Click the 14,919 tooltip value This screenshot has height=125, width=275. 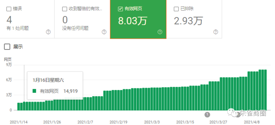pyautogui.click(x=71, y=91)
